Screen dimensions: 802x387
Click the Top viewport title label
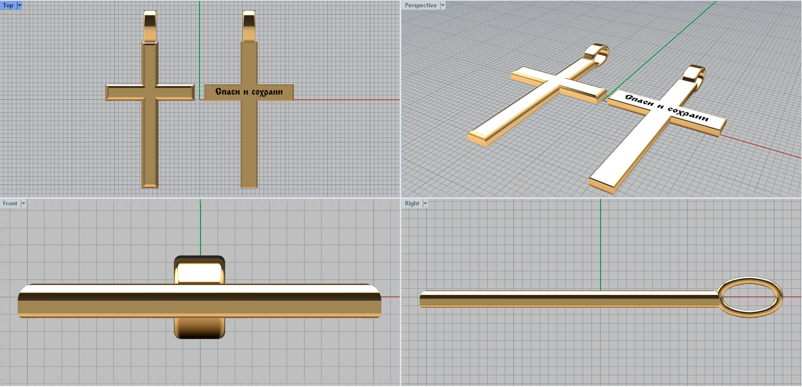click(8, 6)
